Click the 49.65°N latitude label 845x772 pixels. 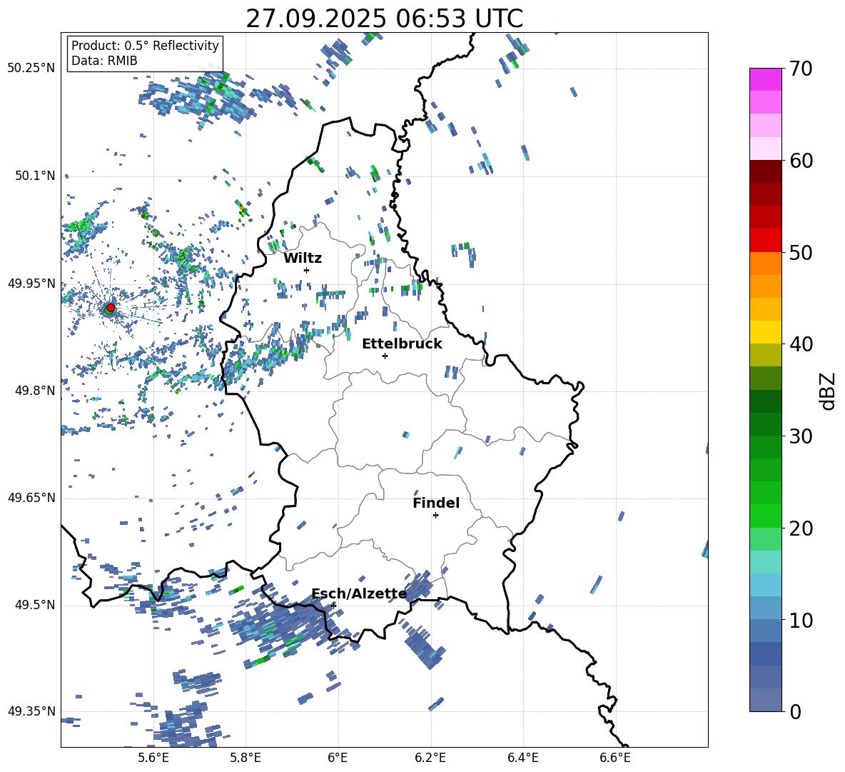coord(31,497)
